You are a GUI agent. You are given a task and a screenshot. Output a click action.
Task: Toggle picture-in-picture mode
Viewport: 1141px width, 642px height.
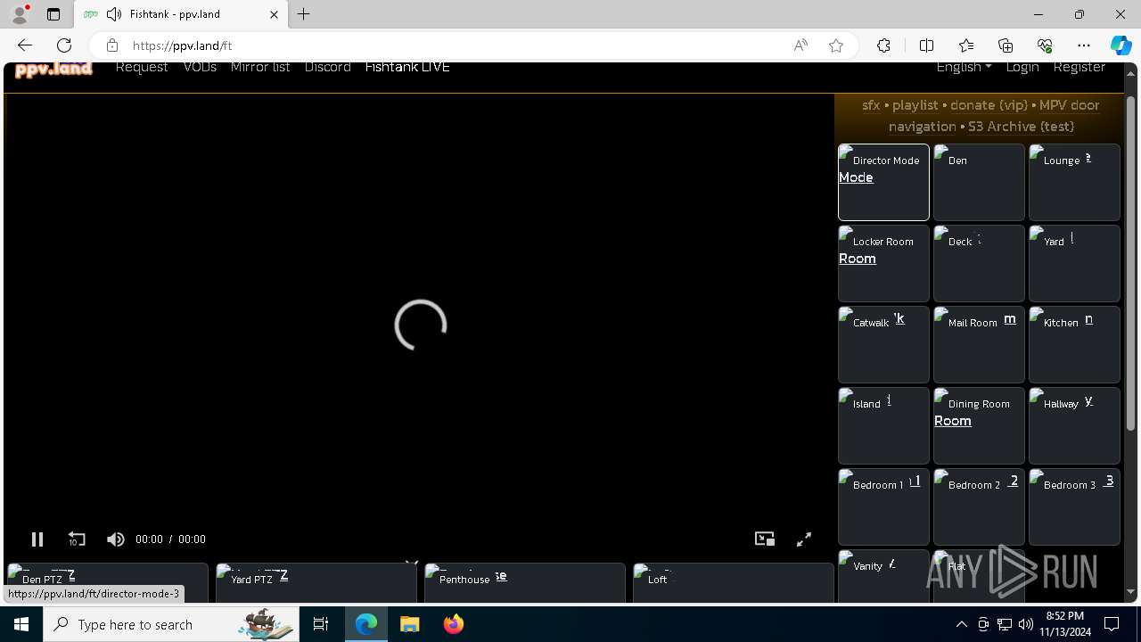[765, 539]
